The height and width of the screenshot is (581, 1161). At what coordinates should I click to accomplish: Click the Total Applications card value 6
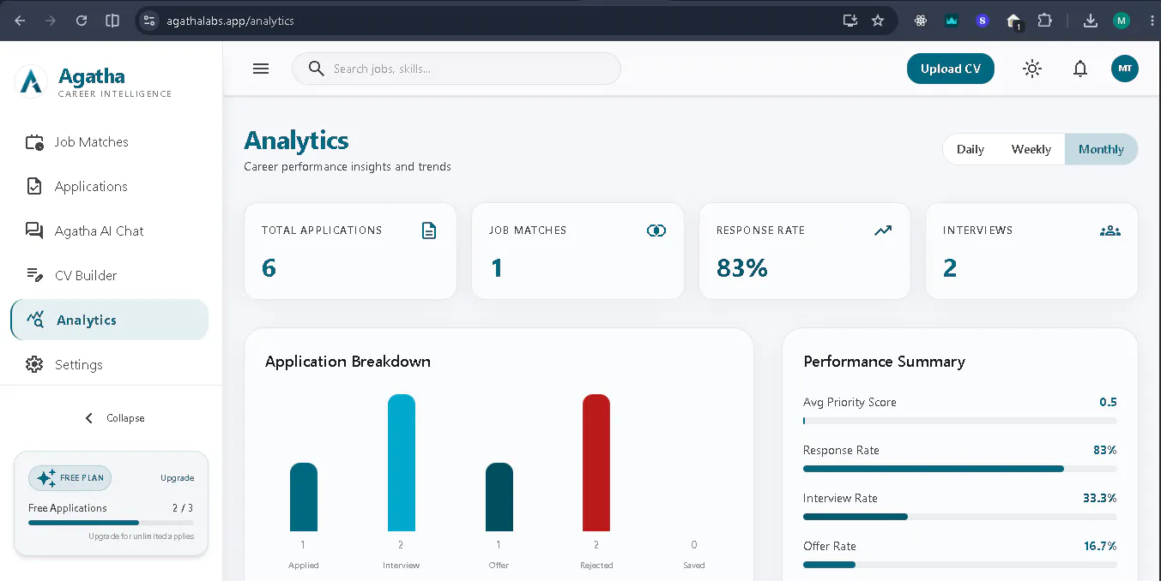pyautogui.click(x=269, y=268)
